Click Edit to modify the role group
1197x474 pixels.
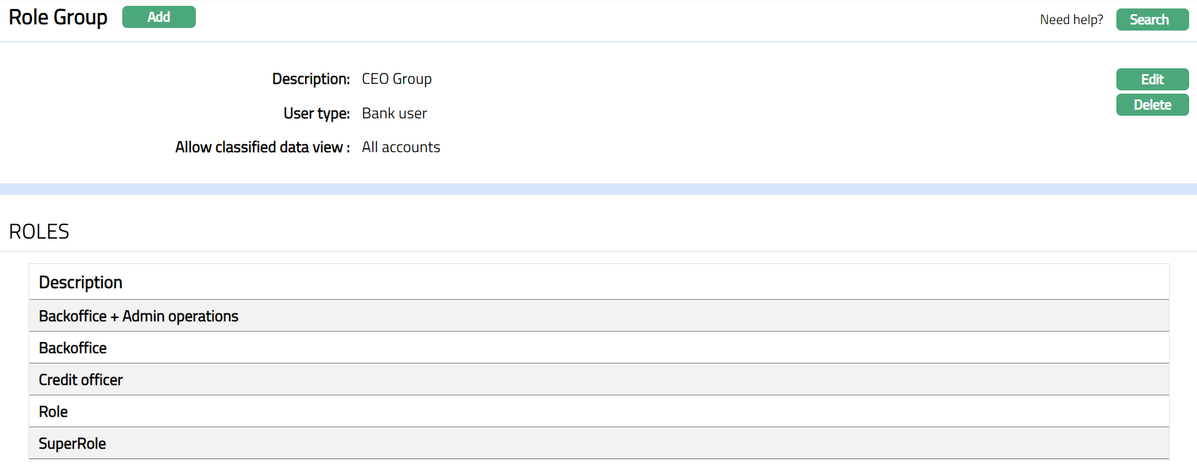pos(1152,79)
